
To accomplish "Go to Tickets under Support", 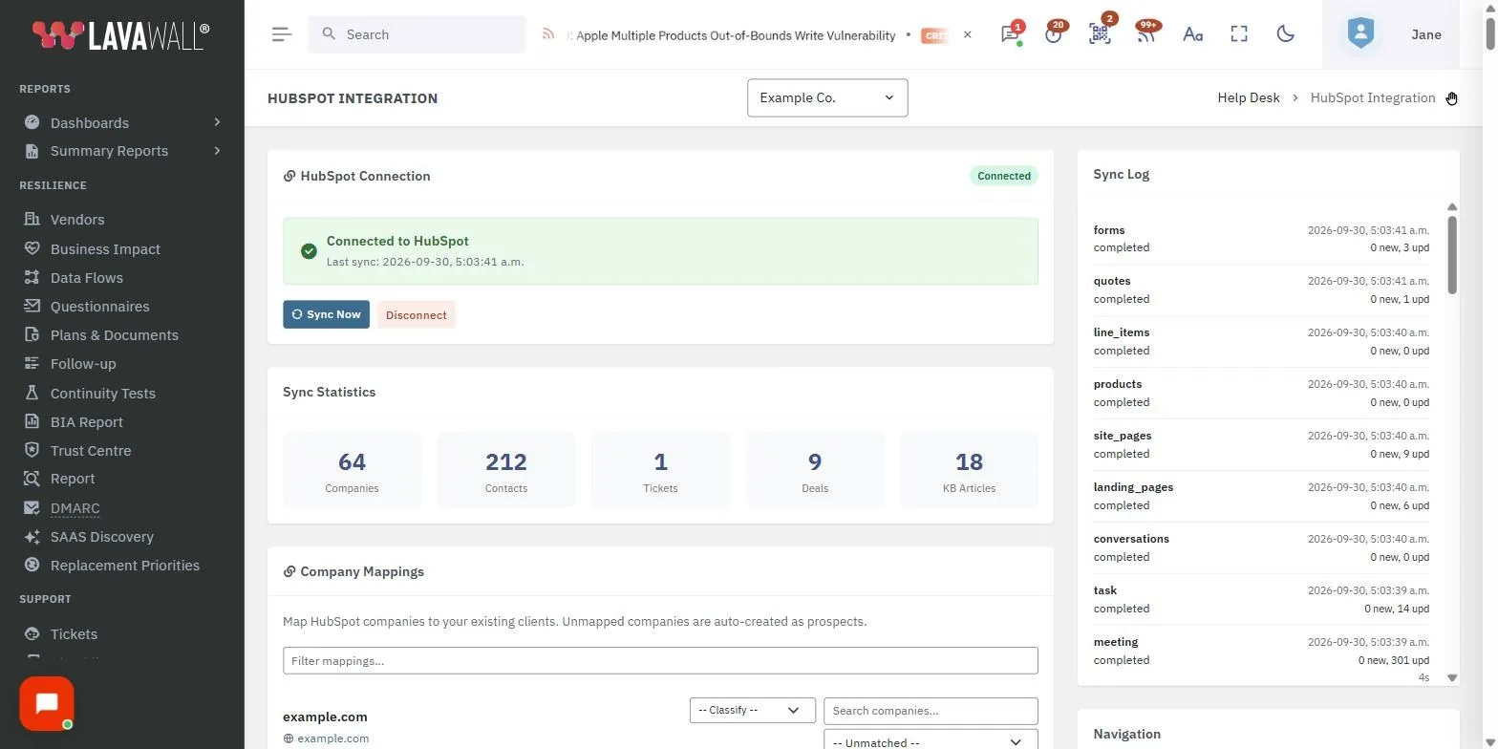I will 74,634.
